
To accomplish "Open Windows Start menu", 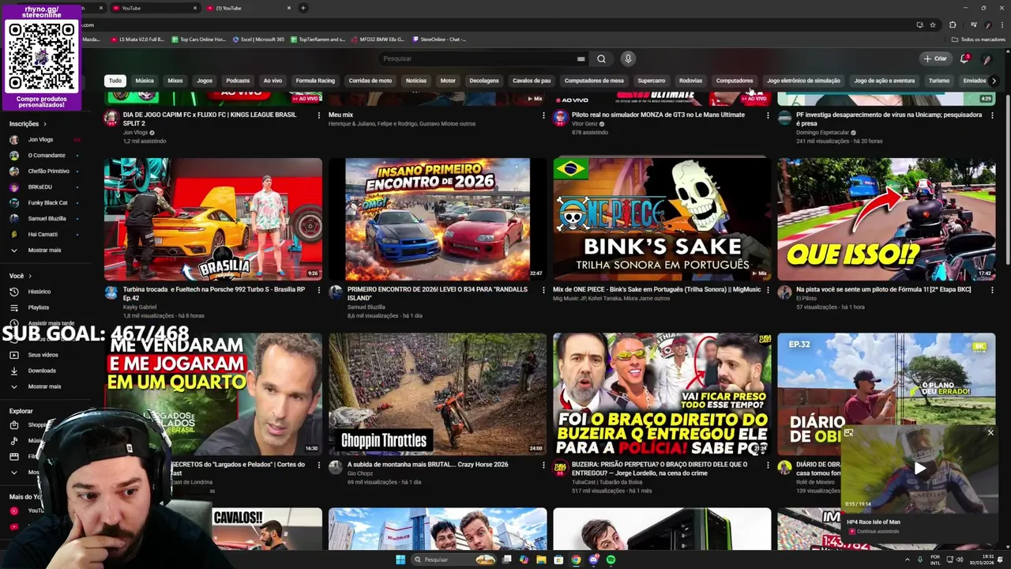I will coord(400,560).
